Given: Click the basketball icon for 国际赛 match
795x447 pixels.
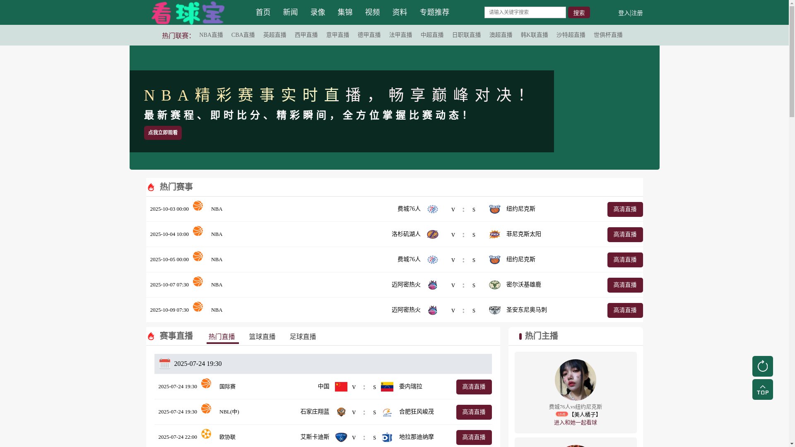Looking at the screenshot, I should coord(206,383).
